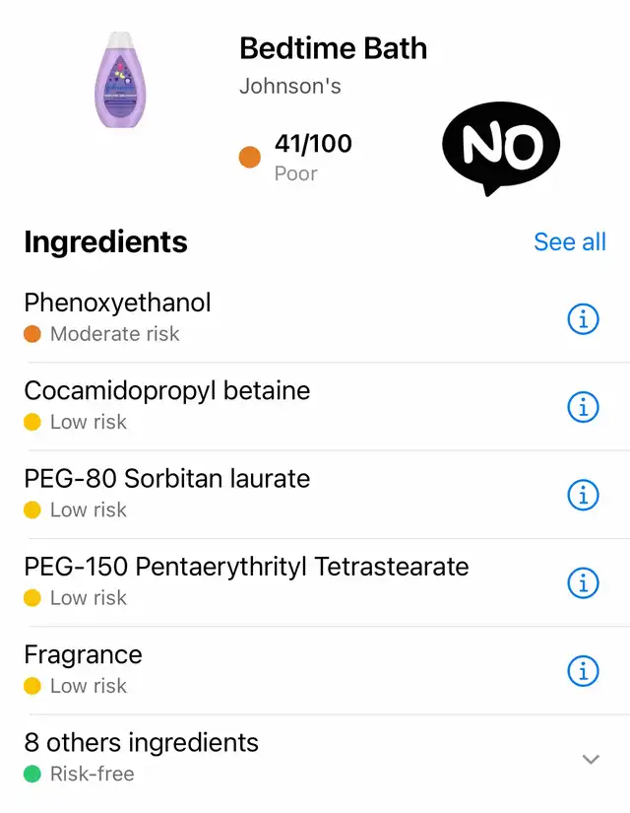This screenshot has height=813, width=630.
Task: Tap the 41/100 Poor score
Action: 312,157
